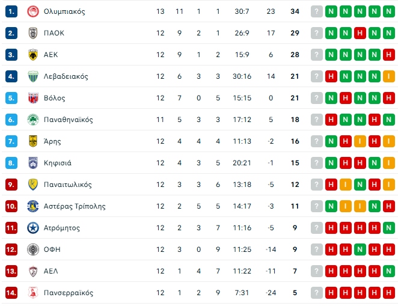Screen dimensions: 398x306
Task: Click the rank 6 light blue position badge
Action: pyautogui.click(x=12, y=120)
